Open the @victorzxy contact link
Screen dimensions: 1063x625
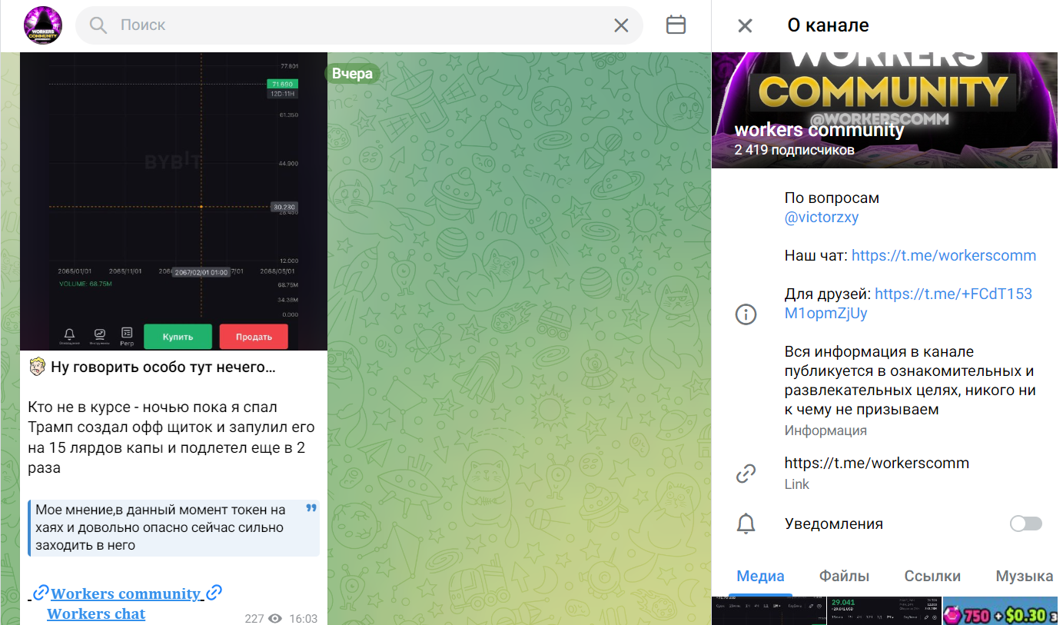click(x=822, y=217)
